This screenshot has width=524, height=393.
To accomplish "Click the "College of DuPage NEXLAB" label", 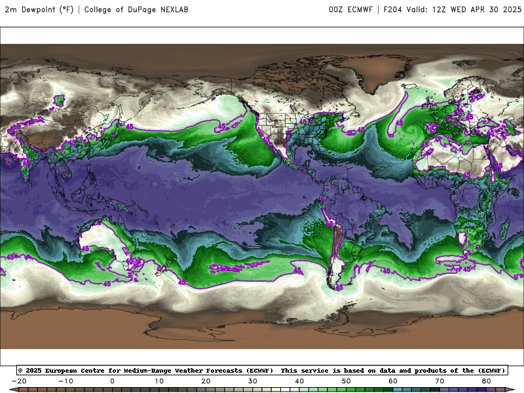I will pos(136,9).
